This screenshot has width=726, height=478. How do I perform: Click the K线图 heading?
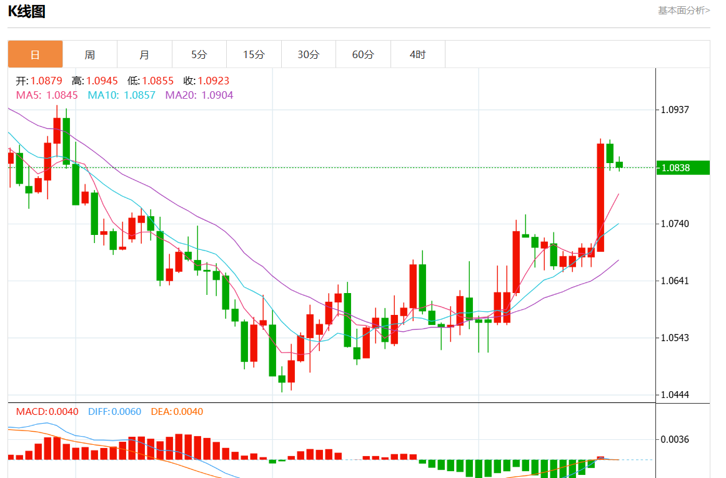[x=26, y=11]
